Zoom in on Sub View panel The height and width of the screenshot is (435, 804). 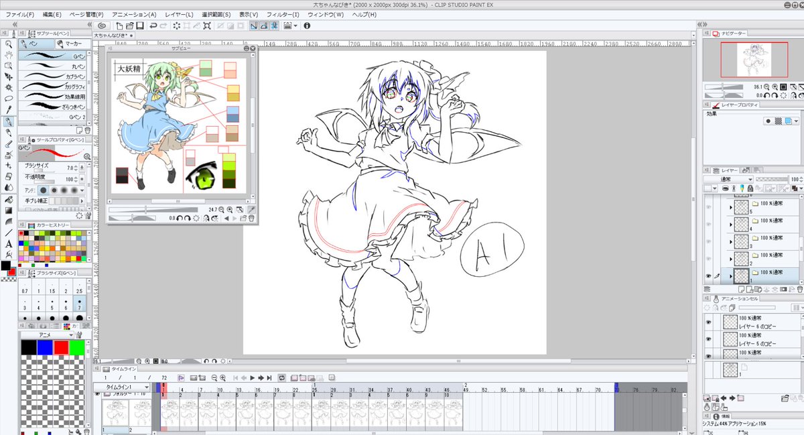(230, 210)
